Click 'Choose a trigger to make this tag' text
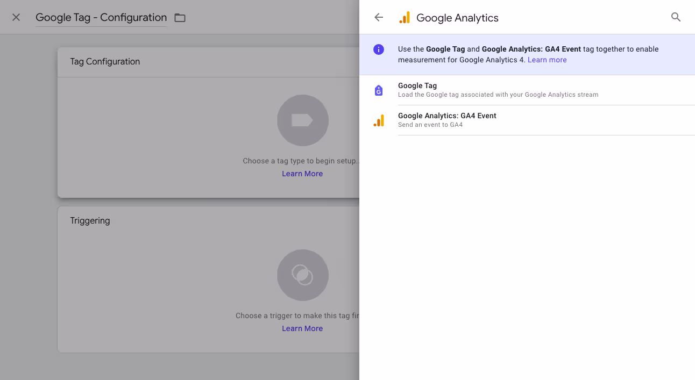 pyautogui.click(x=297, y=316)
